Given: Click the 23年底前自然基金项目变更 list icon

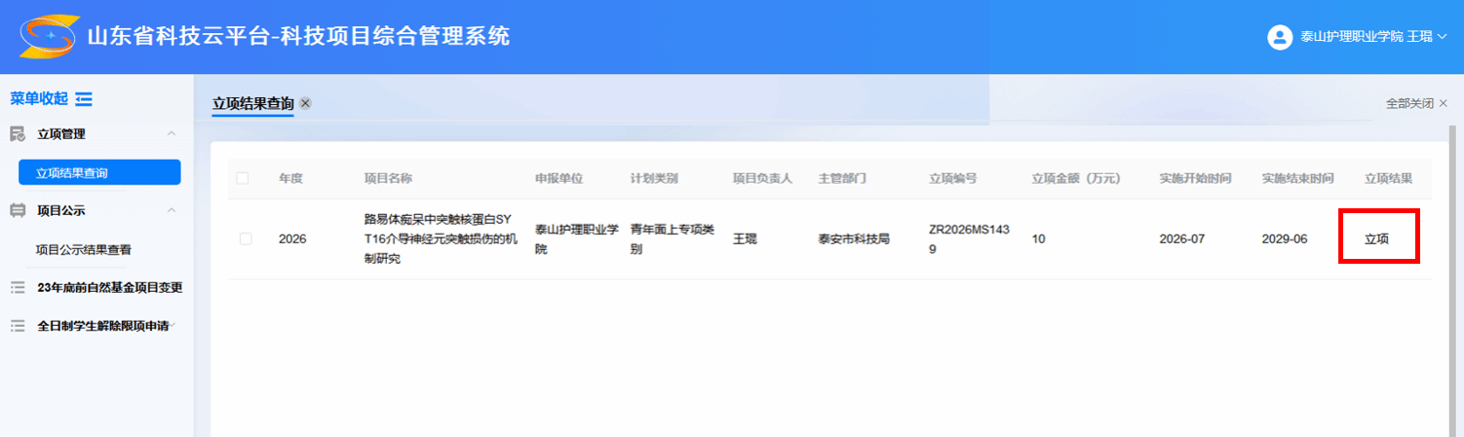Looking at the screenshot, I should tap(18, 287).
